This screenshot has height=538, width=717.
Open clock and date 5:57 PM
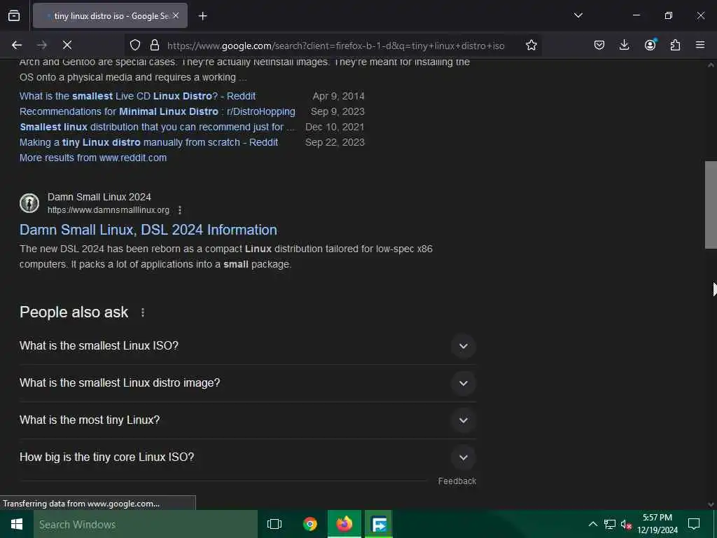[657, 524]
